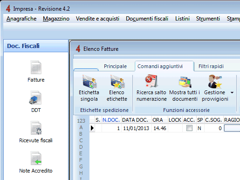
Task: Filter by letter F in index
Action: pyautogui.click(x=81, y=160)
